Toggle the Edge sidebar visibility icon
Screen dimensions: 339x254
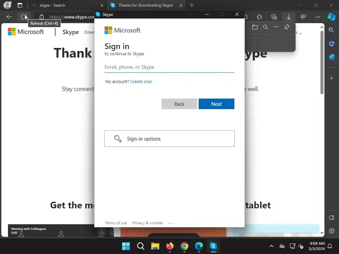[x=331, y=218]
